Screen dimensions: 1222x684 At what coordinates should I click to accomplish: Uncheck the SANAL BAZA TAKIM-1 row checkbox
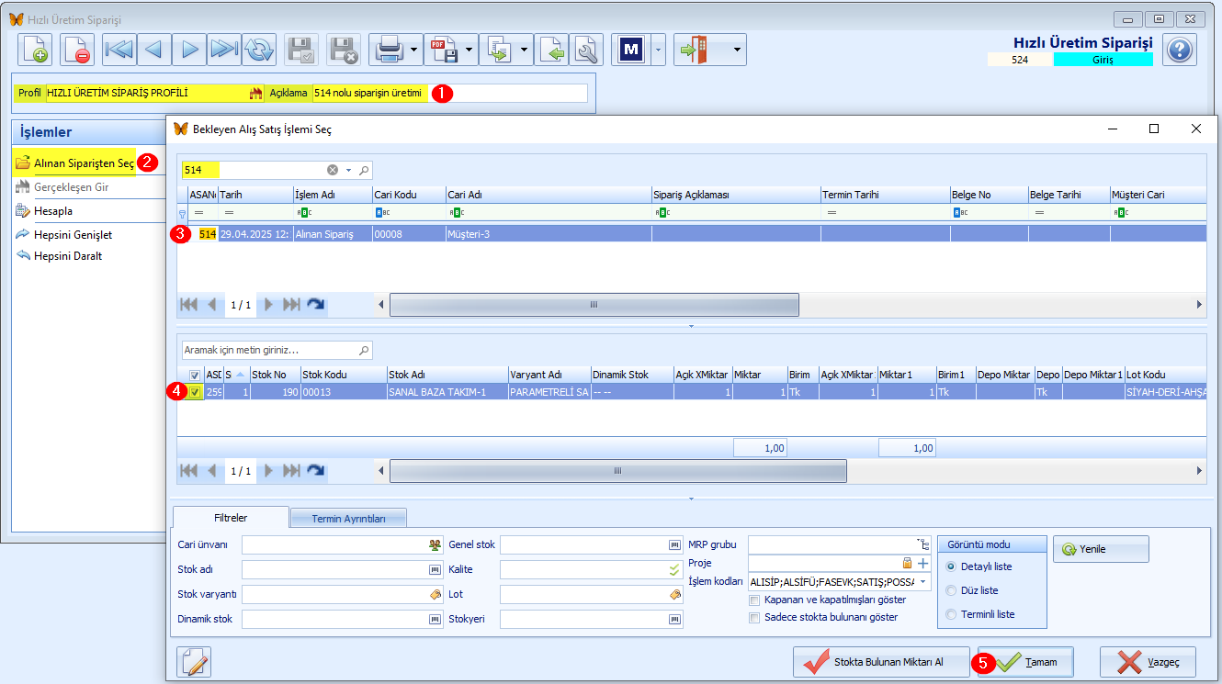194,392
